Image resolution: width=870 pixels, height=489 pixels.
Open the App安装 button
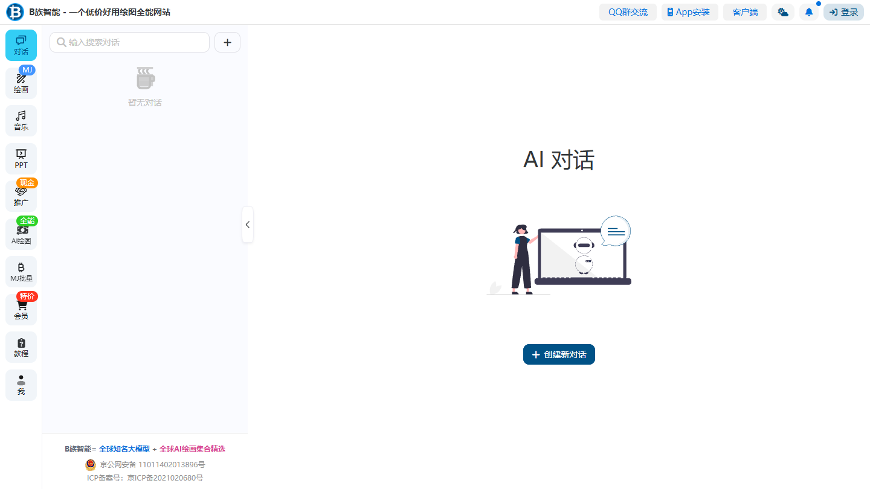(690, 12)
